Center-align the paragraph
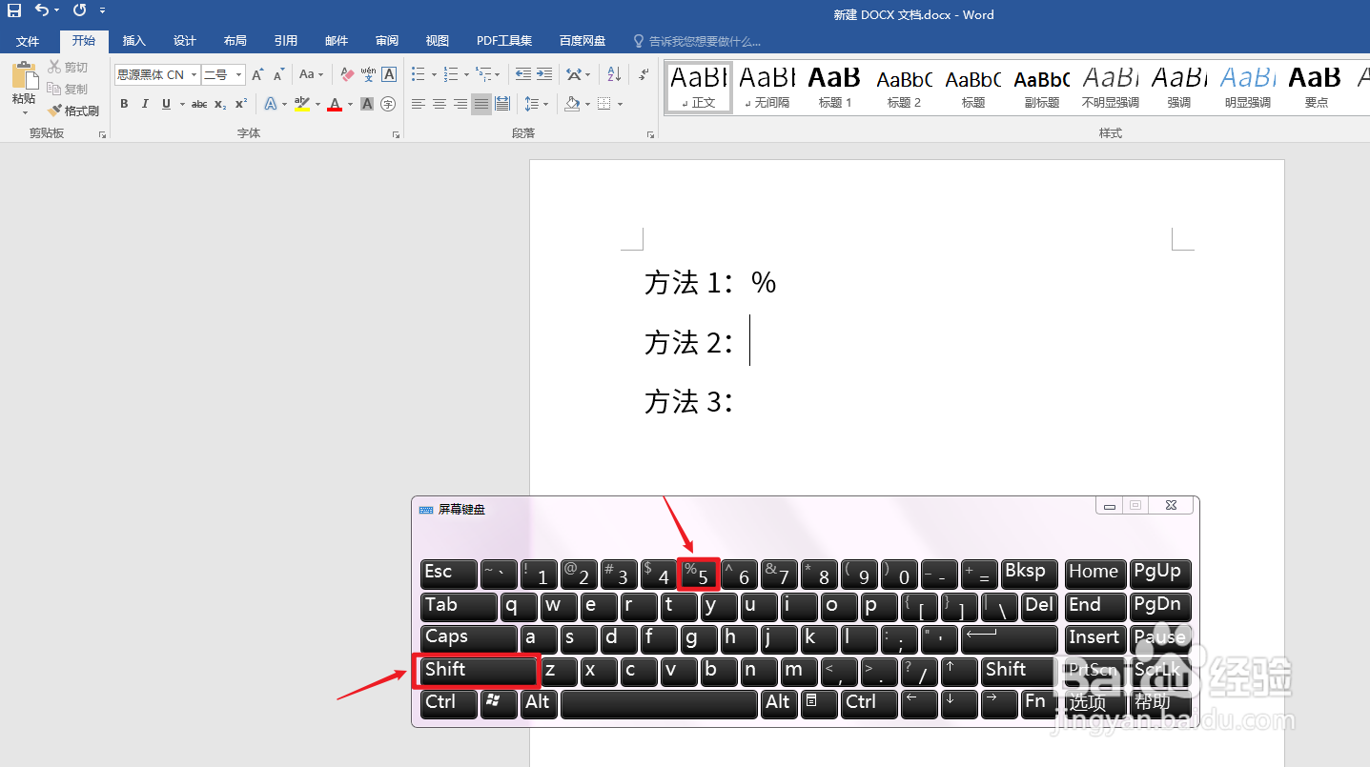Viewport: 1370px width, 767px height. pyautogui.click(x=440, y=104)
